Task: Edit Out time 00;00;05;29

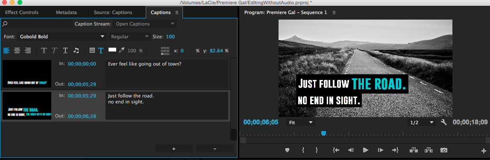Action: tap(82, 84)
